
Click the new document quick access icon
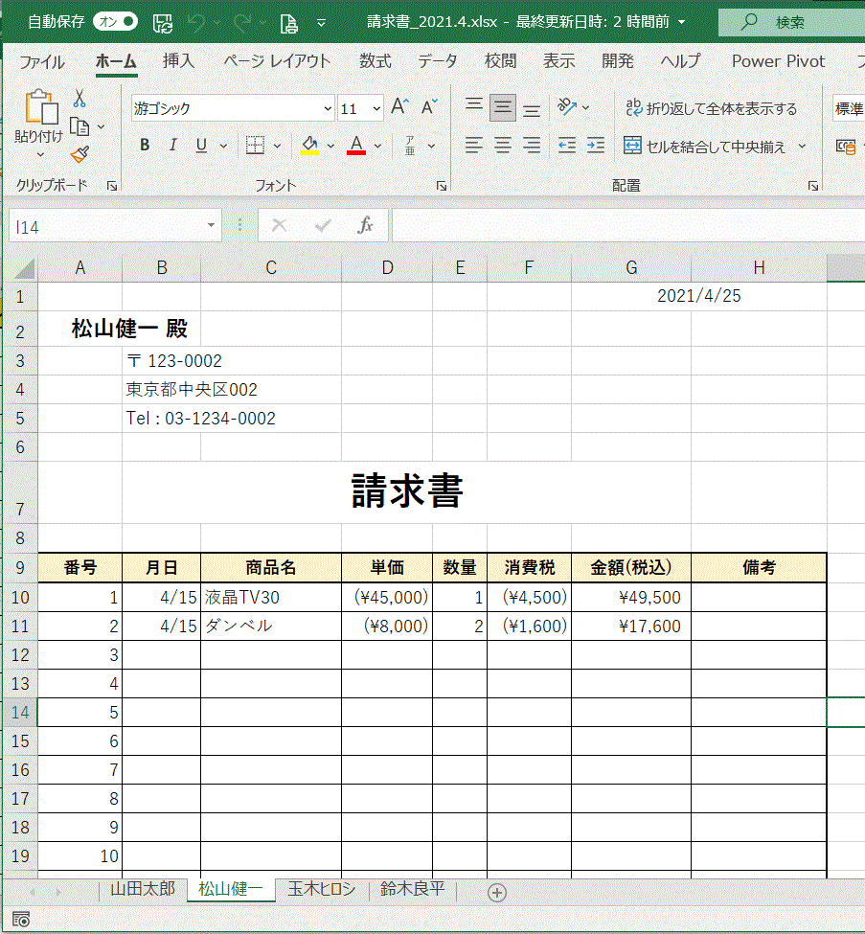pyautogui.click(x=289, y=23)
